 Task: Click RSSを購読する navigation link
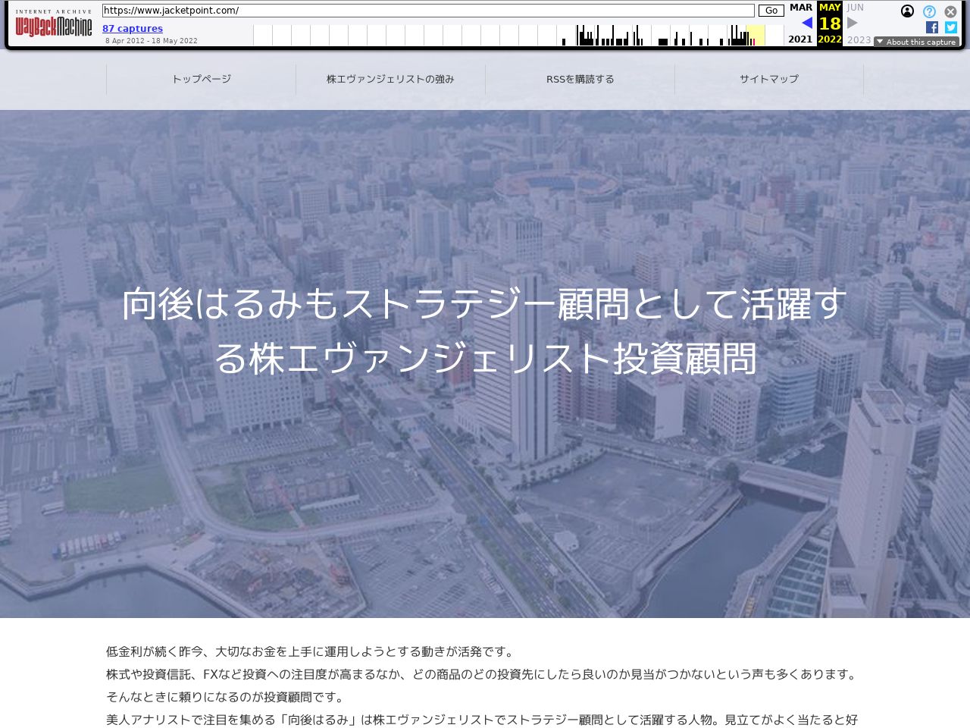click(580, 79)
